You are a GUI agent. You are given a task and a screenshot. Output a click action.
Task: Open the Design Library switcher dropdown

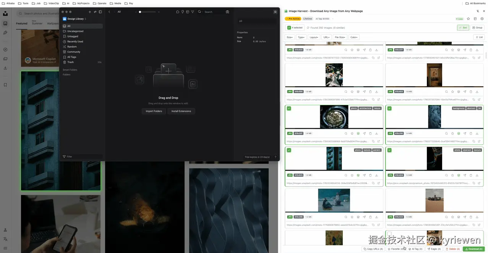(x=75, y=19)
